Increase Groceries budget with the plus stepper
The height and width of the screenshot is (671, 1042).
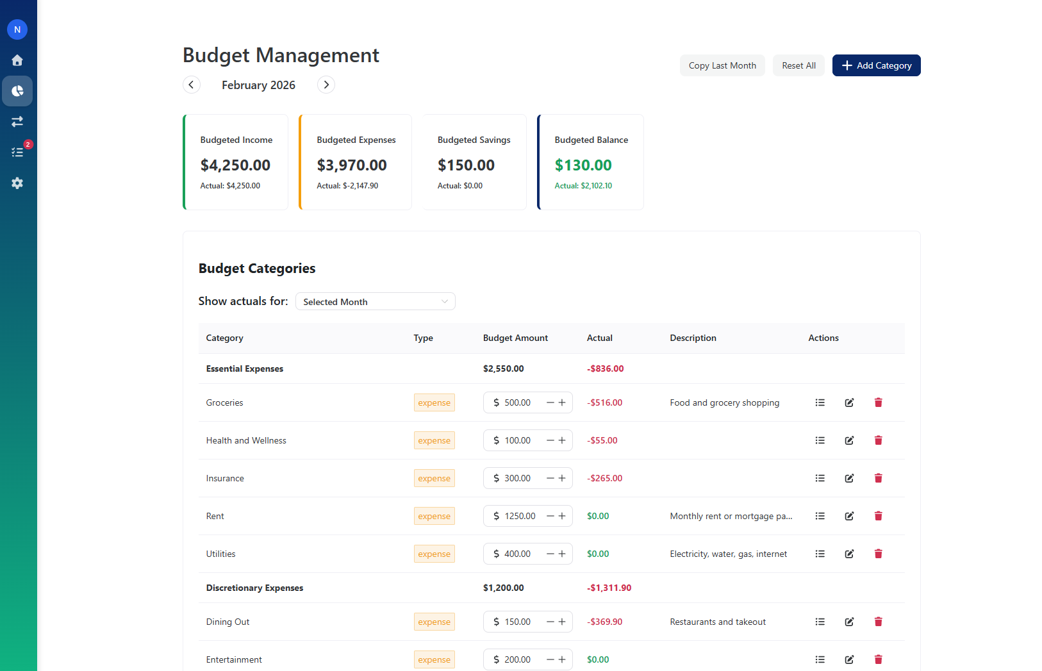(563, 402)
